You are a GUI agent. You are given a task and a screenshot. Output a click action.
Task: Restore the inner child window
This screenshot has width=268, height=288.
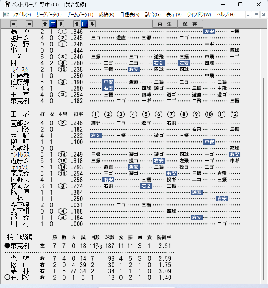point(256,15)
